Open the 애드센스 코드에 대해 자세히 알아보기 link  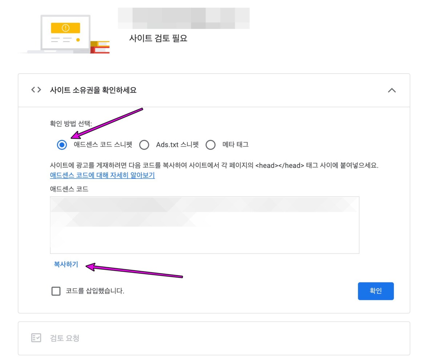(102, 175)
